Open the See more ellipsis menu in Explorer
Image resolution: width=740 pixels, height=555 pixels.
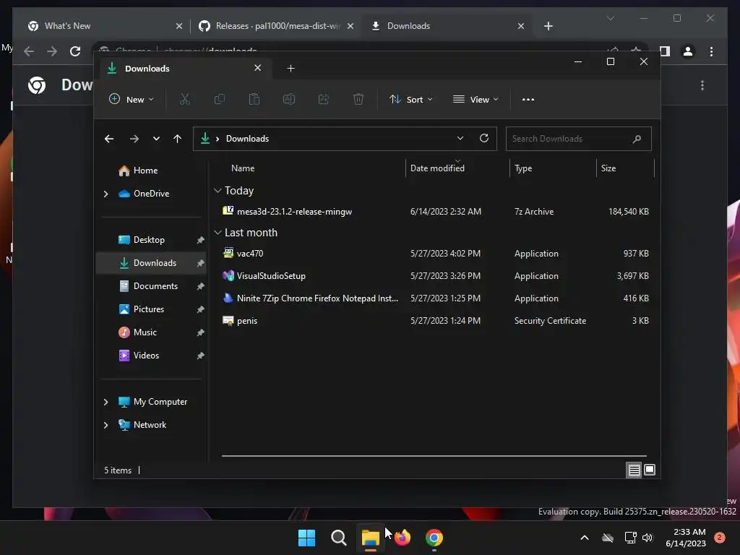(528, 100)
